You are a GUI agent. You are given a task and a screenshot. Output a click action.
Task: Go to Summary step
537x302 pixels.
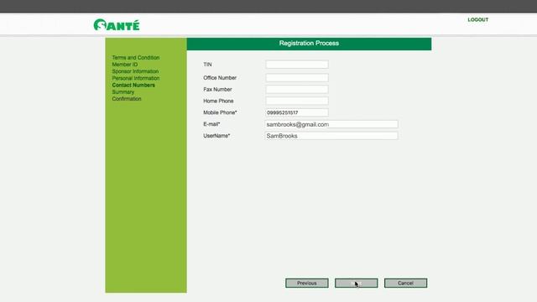[123, 91]
